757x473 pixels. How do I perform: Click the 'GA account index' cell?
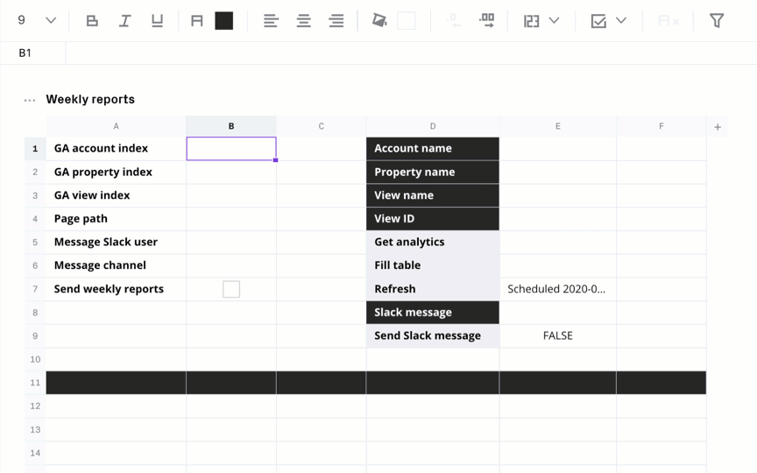(116, 149)
